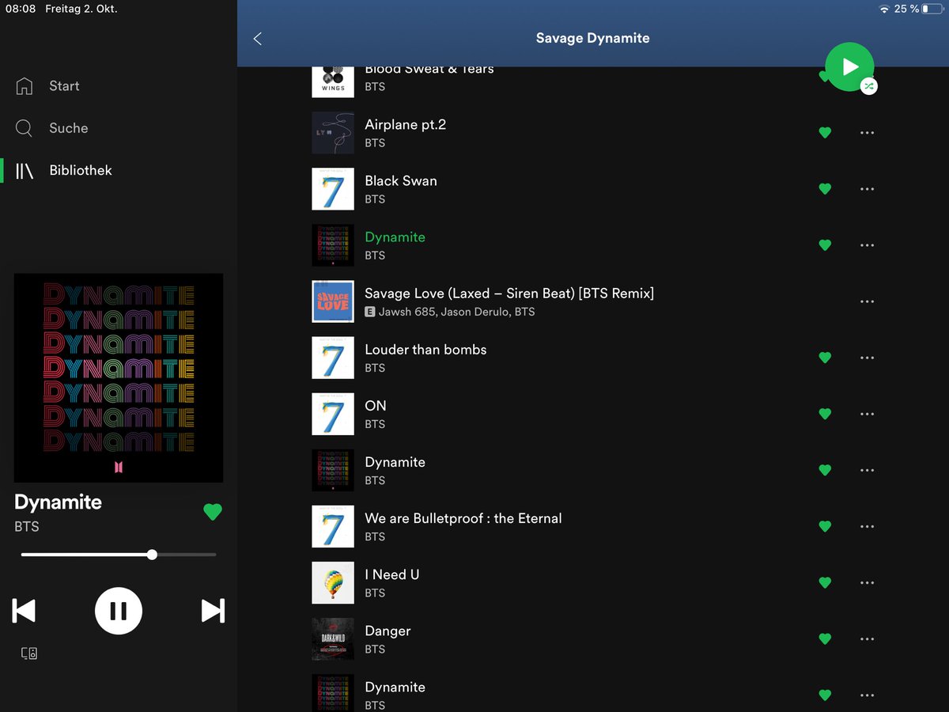Go back using the header chevron
This screenshot has height=712, width=949.
tap(257, 38)
